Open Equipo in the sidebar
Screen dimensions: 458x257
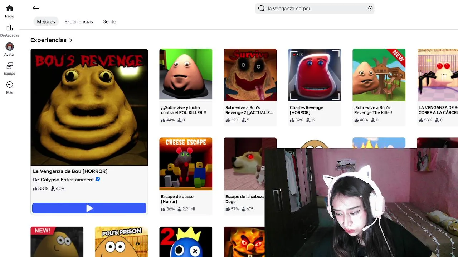(x=10, y=69)
